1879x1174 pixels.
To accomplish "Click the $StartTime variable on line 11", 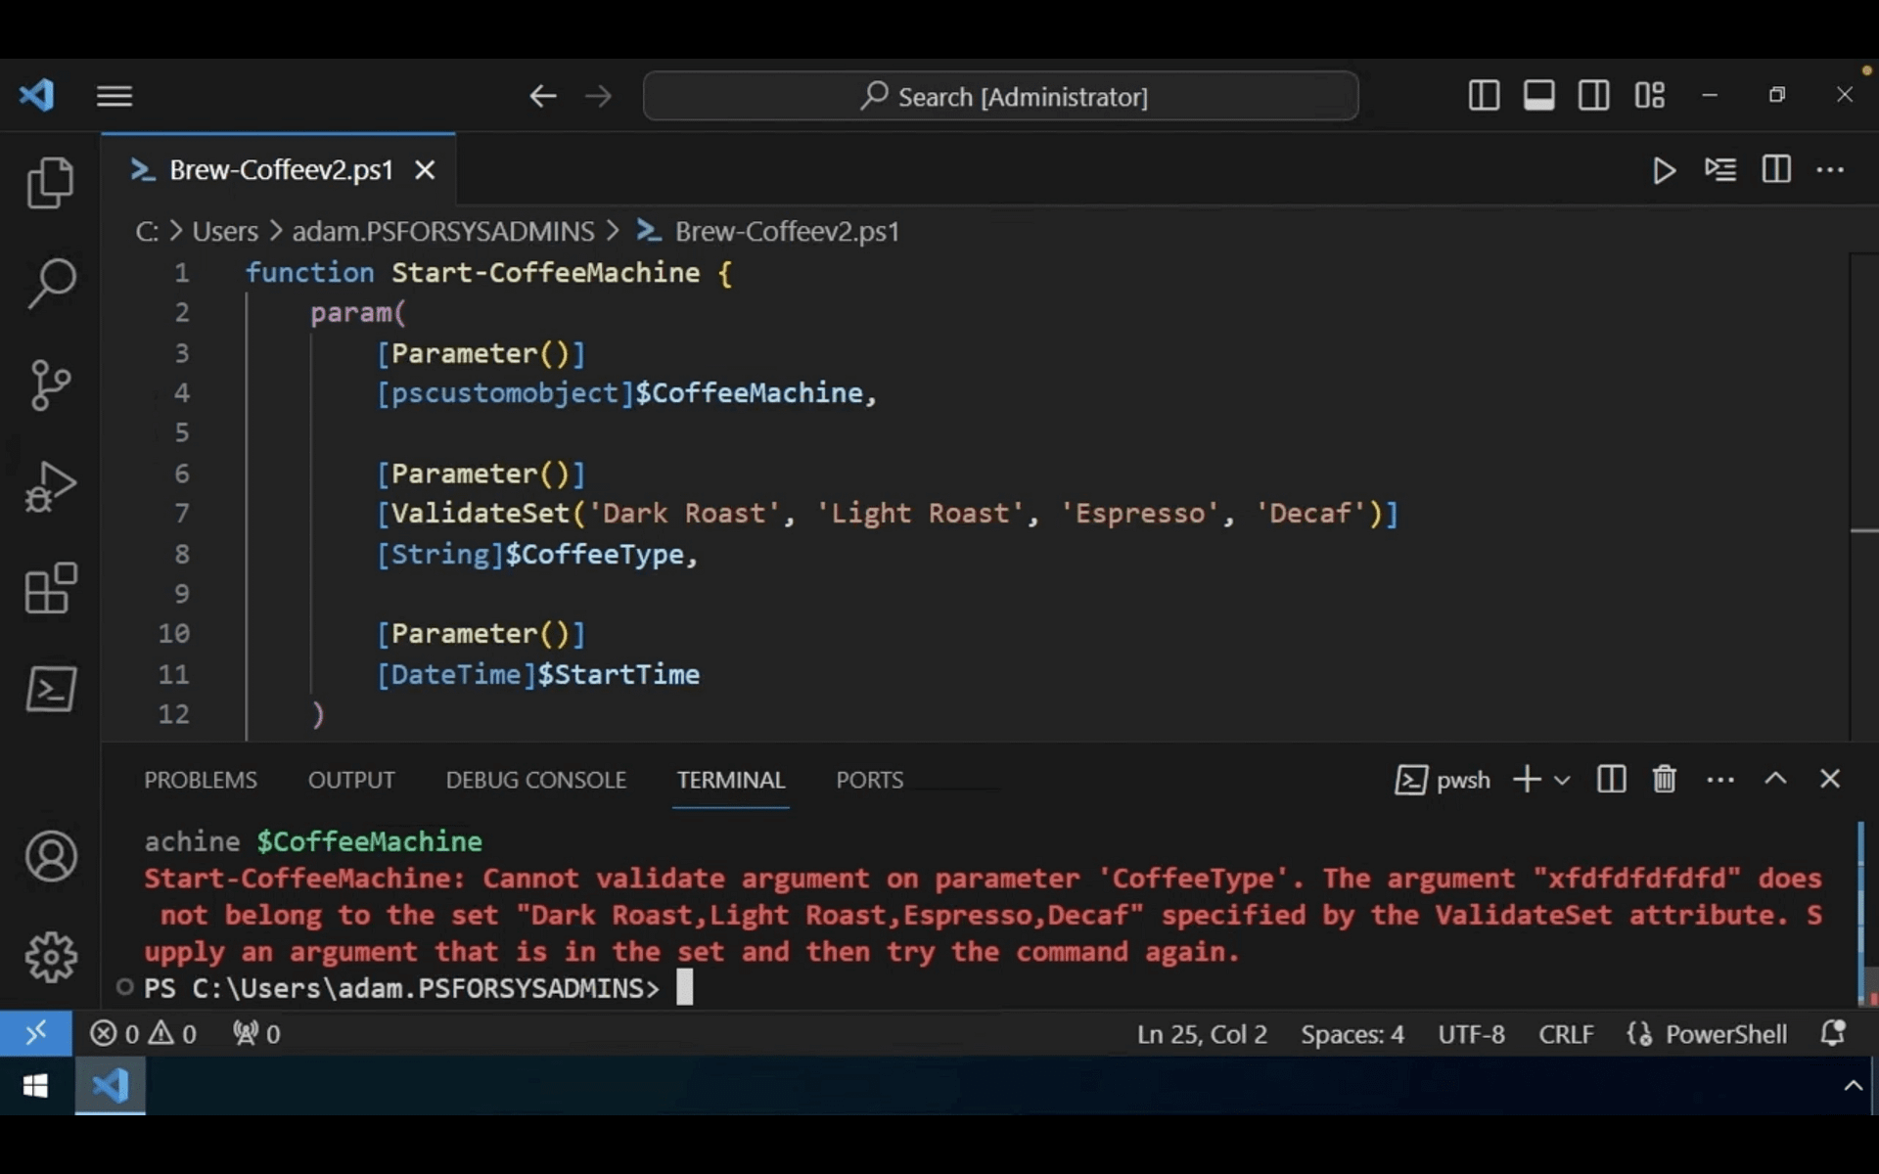I will (619, 675).
